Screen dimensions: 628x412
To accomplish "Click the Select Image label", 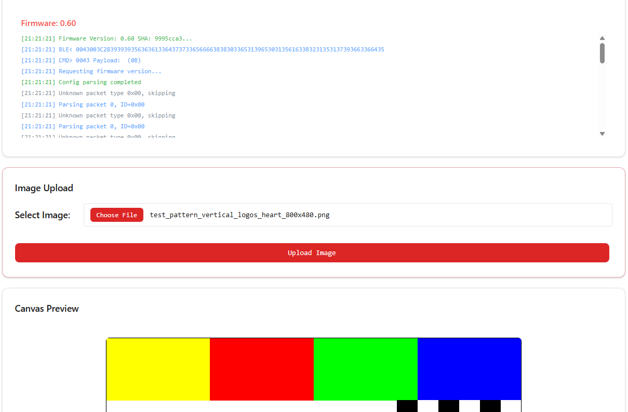I will tap(43, 215).
